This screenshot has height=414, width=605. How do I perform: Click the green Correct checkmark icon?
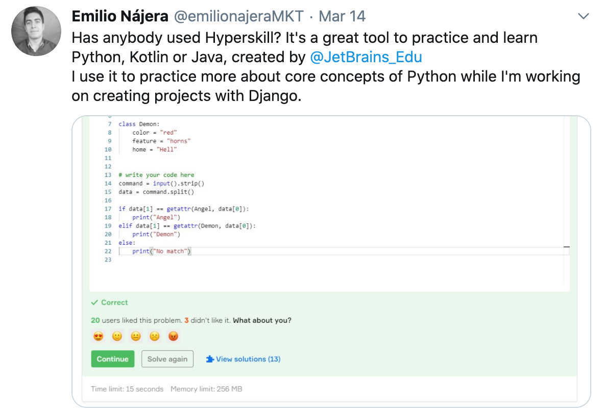94,302
